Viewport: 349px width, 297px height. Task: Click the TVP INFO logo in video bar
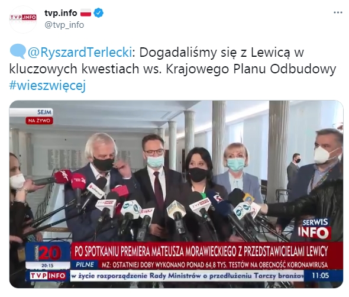click(48, 276)
